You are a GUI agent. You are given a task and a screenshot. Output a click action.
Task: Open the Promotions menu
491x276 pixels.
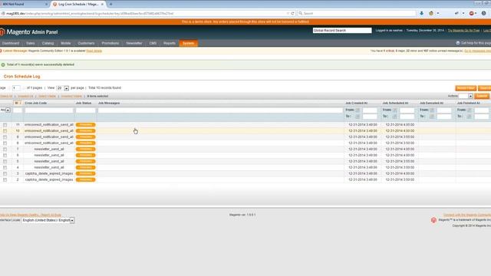pos(110,43)
